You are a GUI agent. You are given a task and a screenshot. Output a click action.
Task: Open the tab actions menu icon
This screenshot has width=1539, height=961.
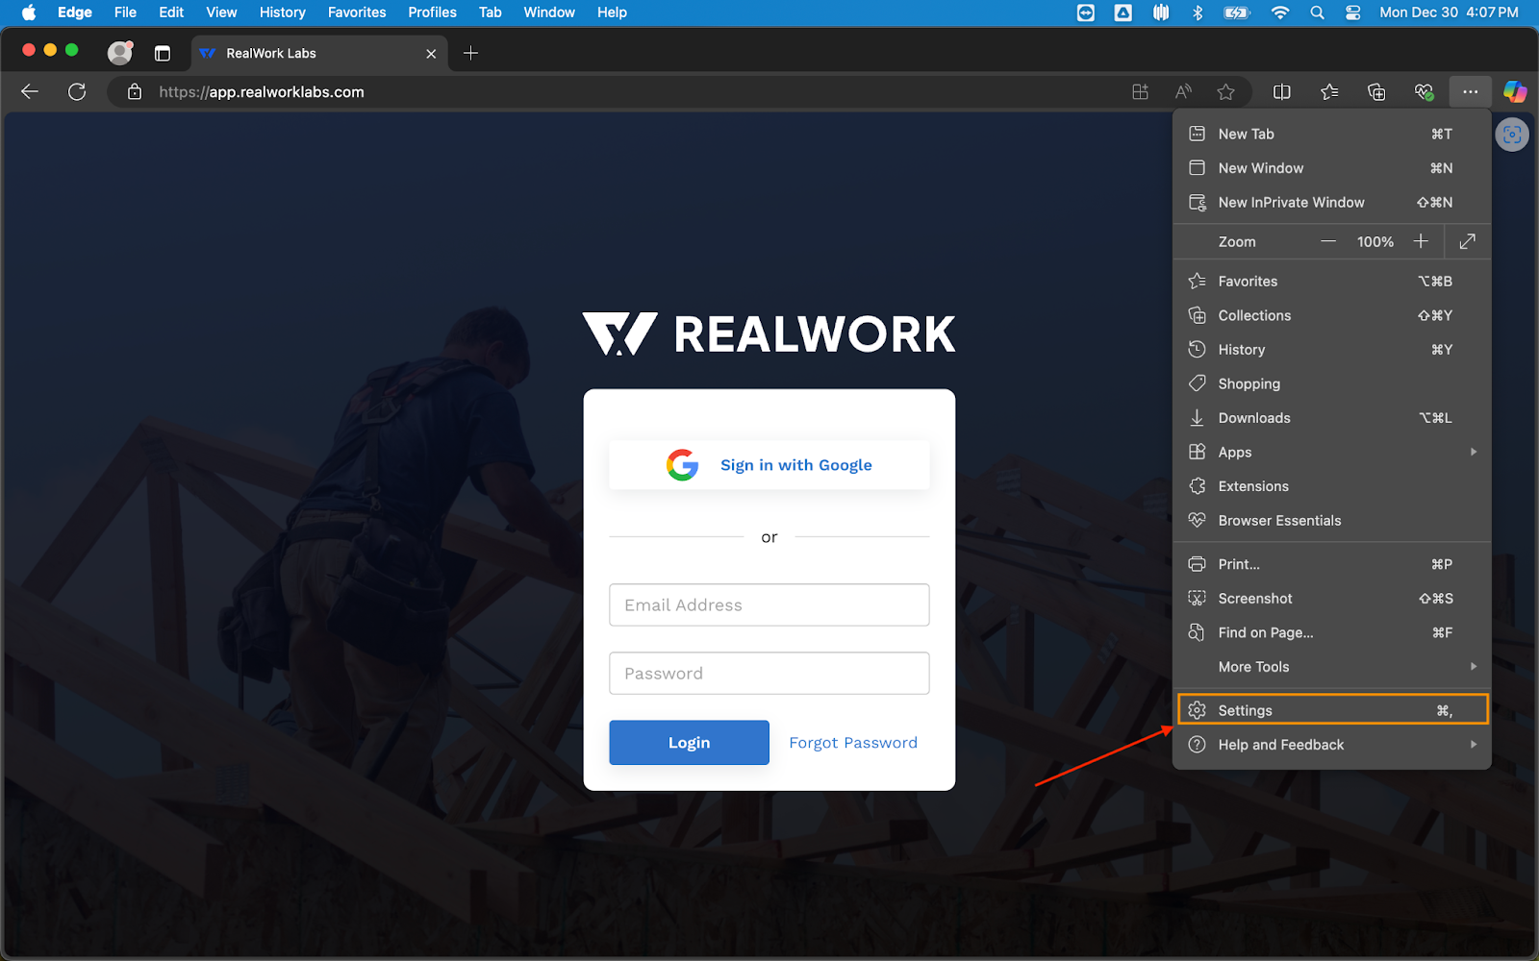point(163,54)
